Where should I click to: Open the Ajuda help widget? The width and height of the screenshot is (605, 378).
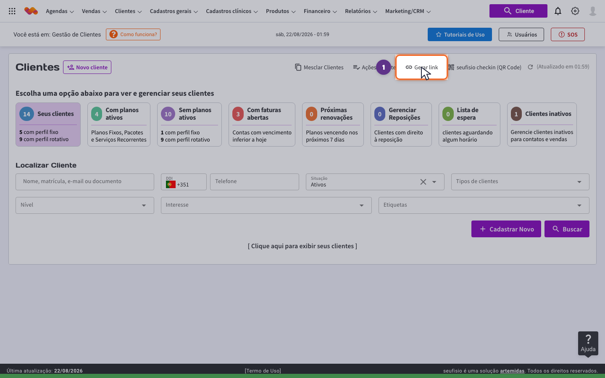(x=588, y=344)
